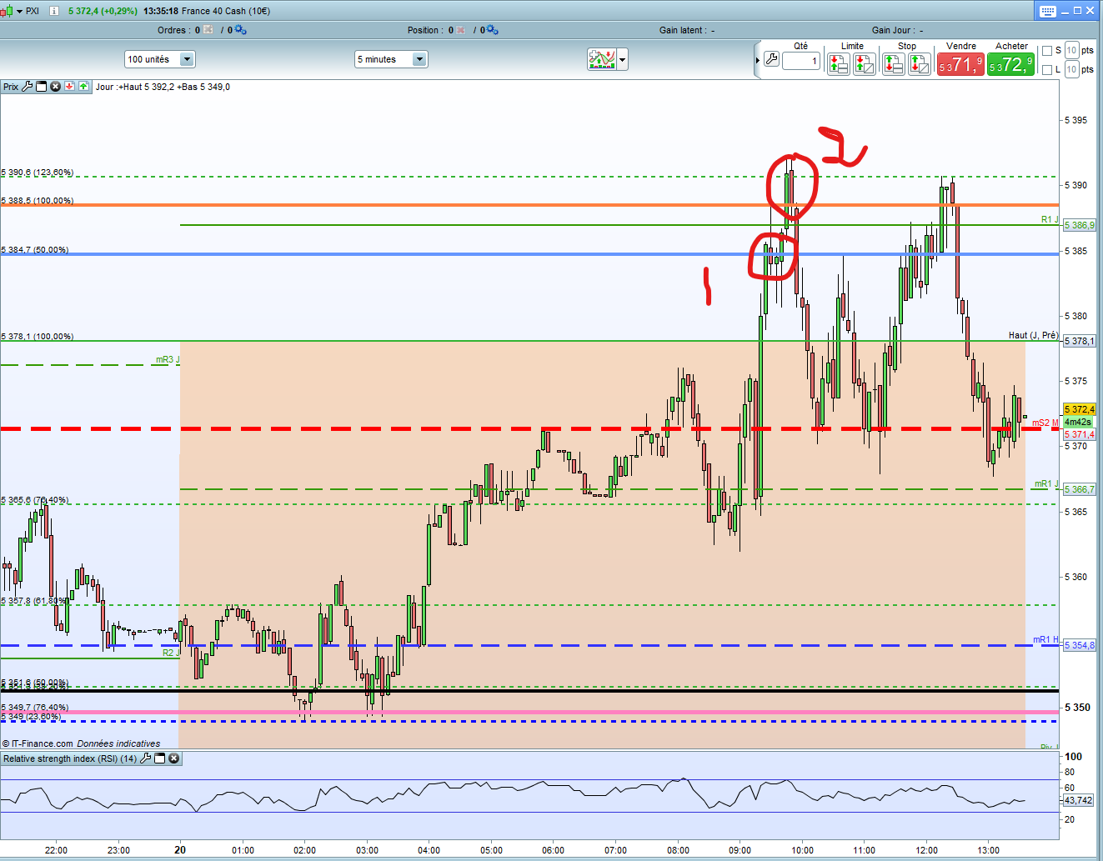
Task: Maximize the Prix panel window icon
Action: pyautogui.click(x=41, y=86)
